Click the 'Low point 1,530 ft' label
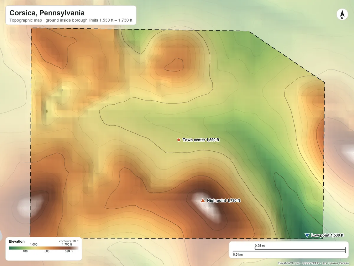Screen dimensions: 354x266 (327, 236)
